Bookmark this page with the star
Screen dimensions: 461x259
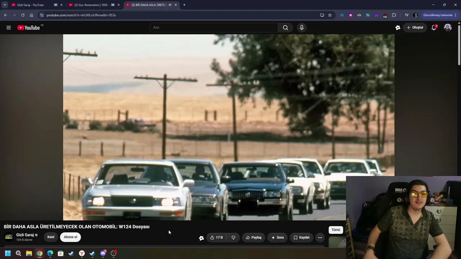click(330, 15)
